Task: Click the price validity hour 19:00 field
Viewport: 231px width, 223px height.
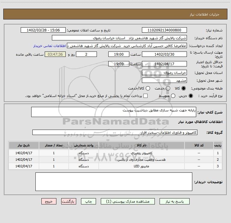Action: pos(119,64)
